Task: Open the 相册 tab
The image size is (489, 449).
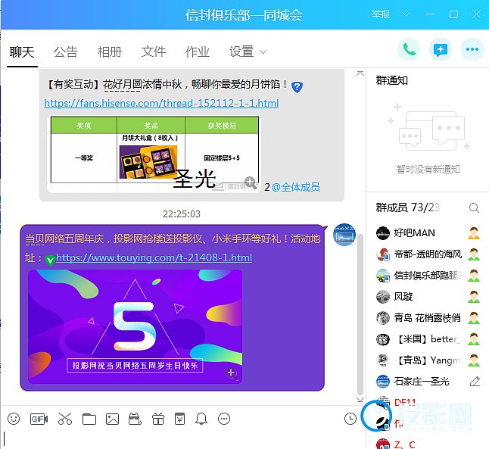Action: 110,51
